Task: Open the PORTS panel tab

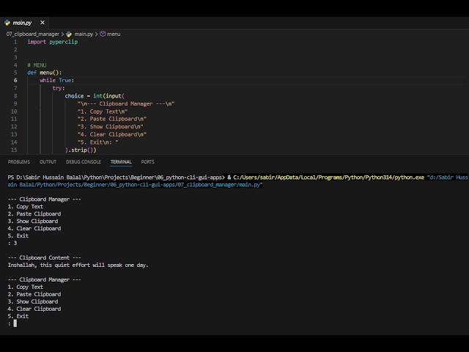Action: coord(148,162)
